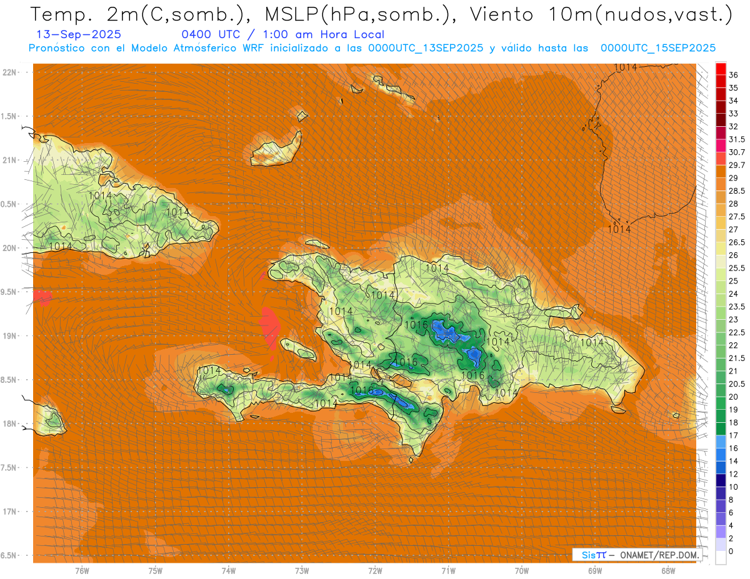Click the legend value '21.5'
The image size is (750, 579).
736,358
